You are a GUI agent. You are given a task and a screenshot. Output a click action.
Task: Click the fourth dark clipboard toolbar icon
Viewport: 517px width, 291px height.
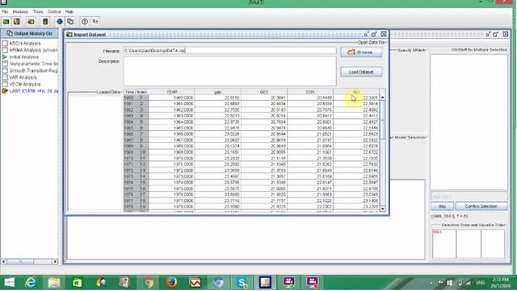click(x=45, y=22)
